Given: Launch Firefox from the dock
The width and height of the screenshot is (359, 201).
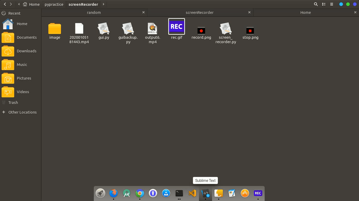Looking at the screenshot, I should point(114,193).
